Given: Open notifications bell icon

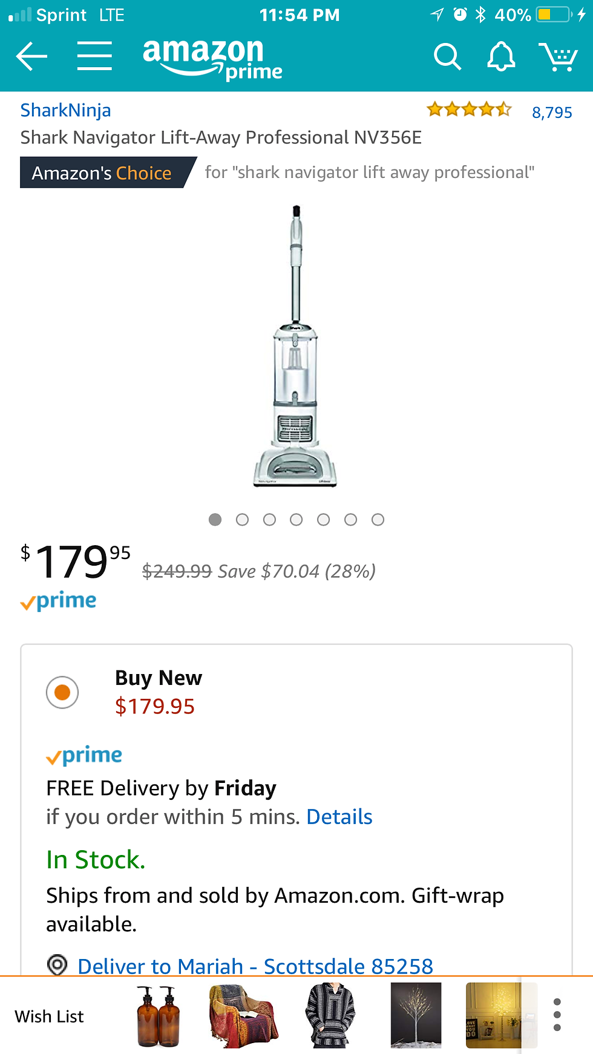Looking at the screenshot, I should click(501, 57).
